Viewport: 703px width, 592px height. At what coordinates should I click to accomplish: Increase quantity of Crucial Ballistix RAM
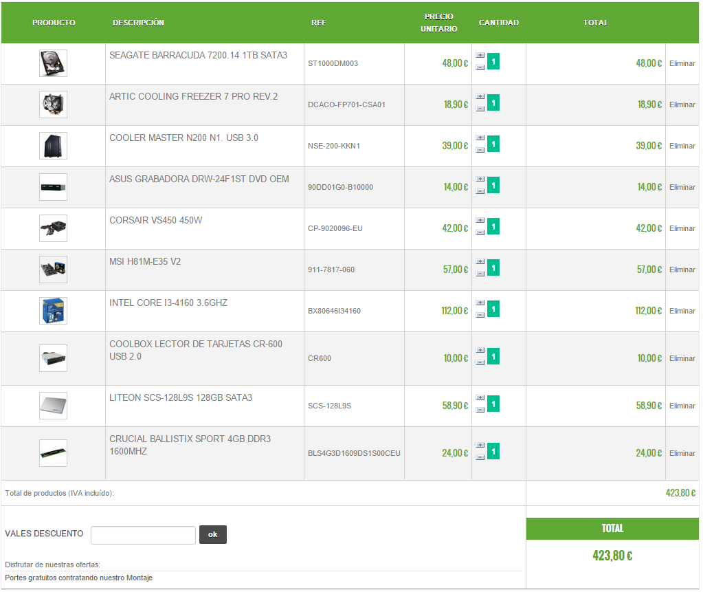click(480, 446)
